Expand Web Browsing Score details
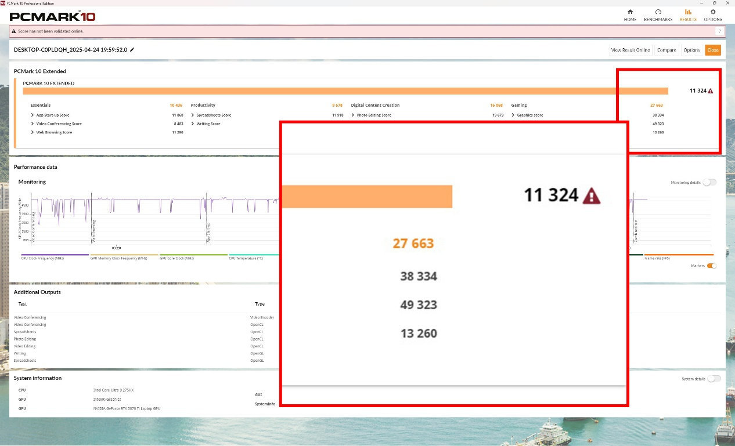 pos(33,132)
